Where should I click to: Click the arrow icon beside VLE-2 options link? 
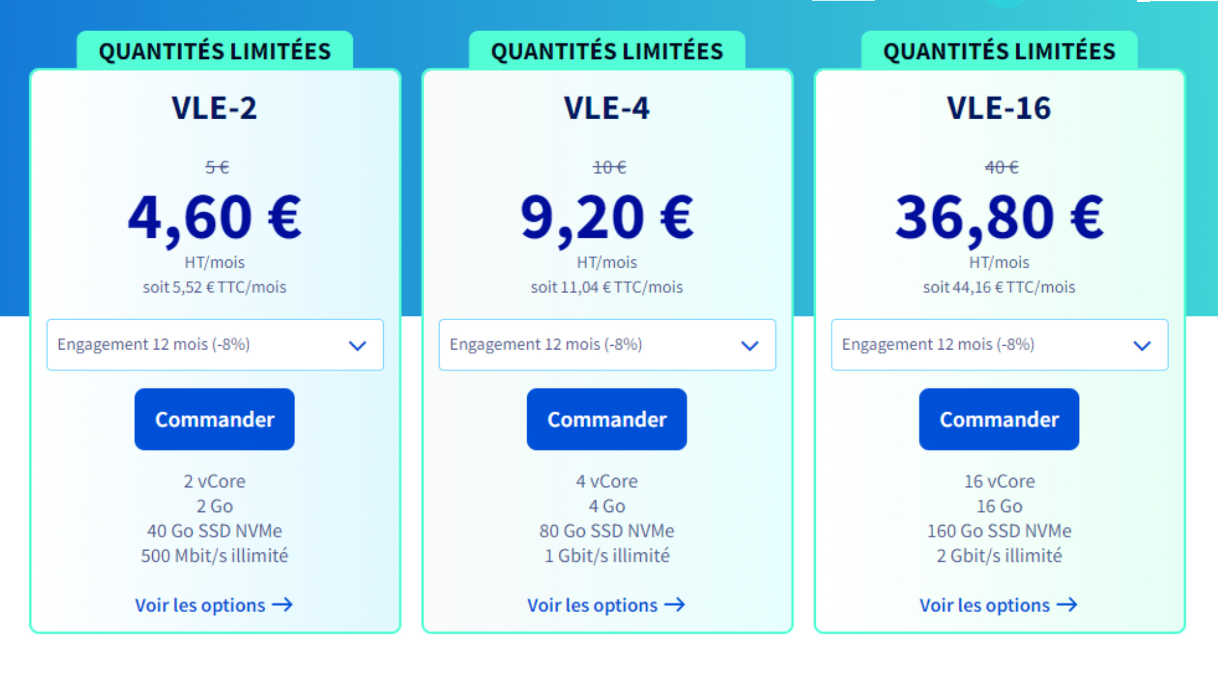[x=282, y=605]
